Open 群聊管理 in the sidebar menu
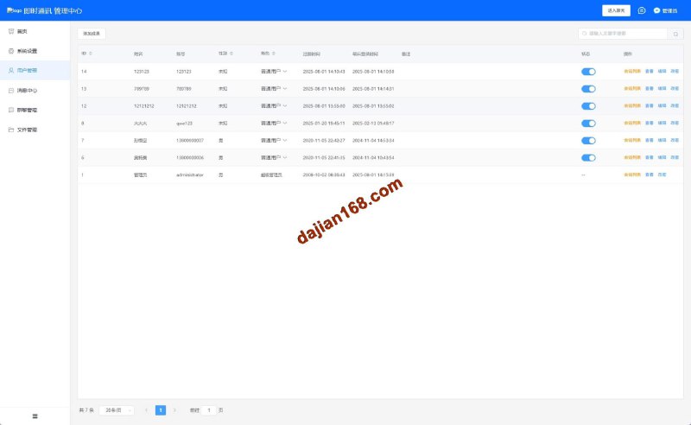This screenshot has width=691, height=425. point(27,110)
